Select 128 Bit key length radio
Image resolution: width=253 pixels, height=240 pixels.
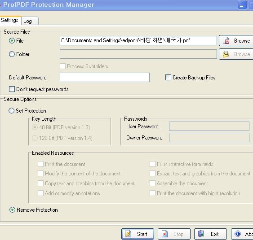pyautogui.click(x=35, y=138)
